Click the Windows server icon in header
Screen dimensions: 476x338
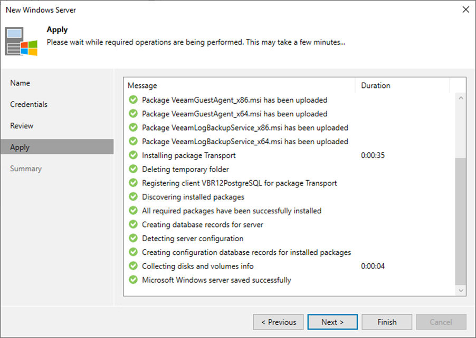[21, 42]
